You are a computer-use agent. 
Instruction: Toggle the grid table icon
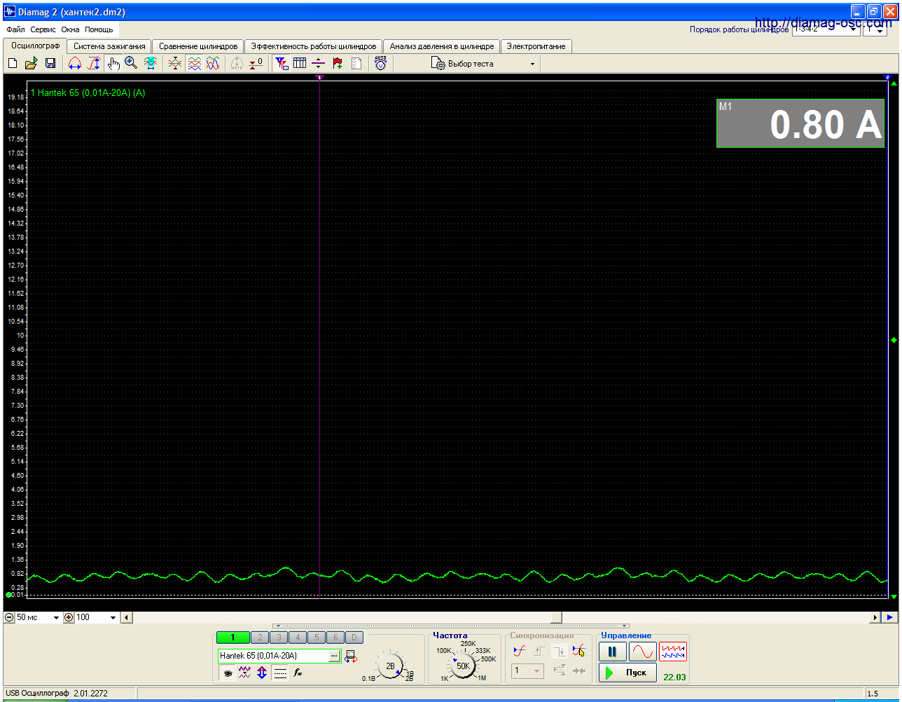coord(300,64)
